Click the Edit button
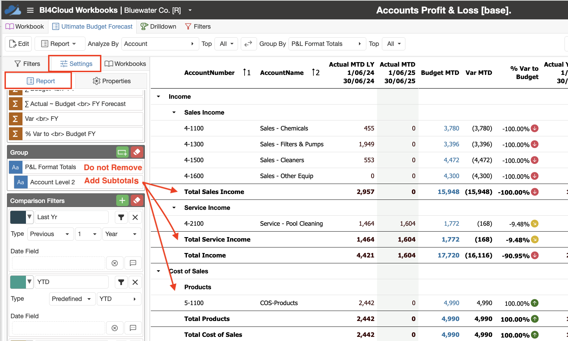 click(19, 44)
